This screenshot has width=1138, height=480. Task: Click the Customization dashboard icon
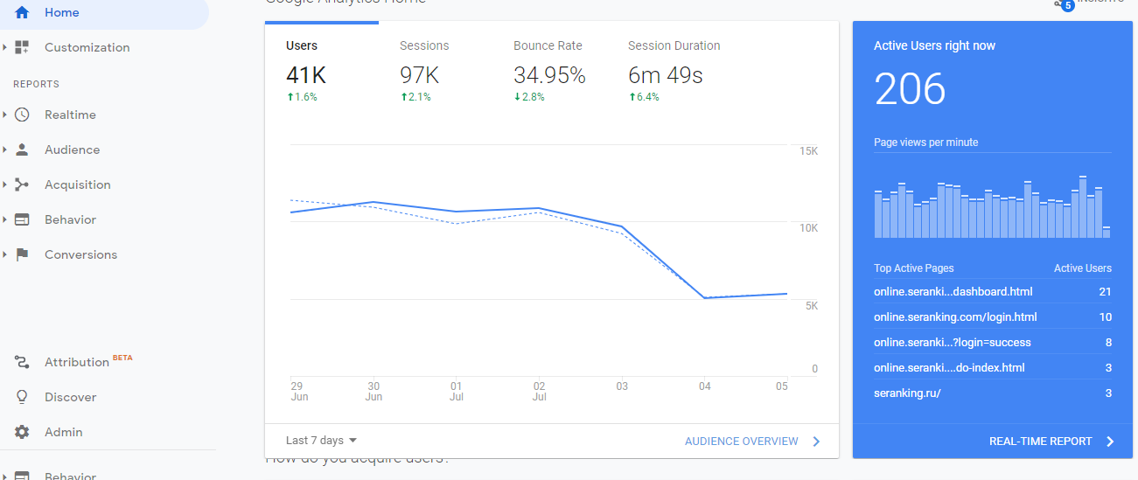click(x=22, y=47)
